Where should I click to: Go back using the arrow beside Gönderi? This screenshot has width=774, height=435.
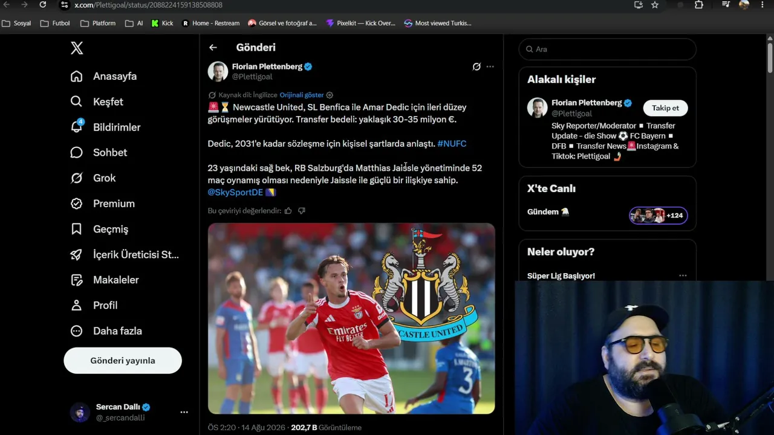pos(213,47)
